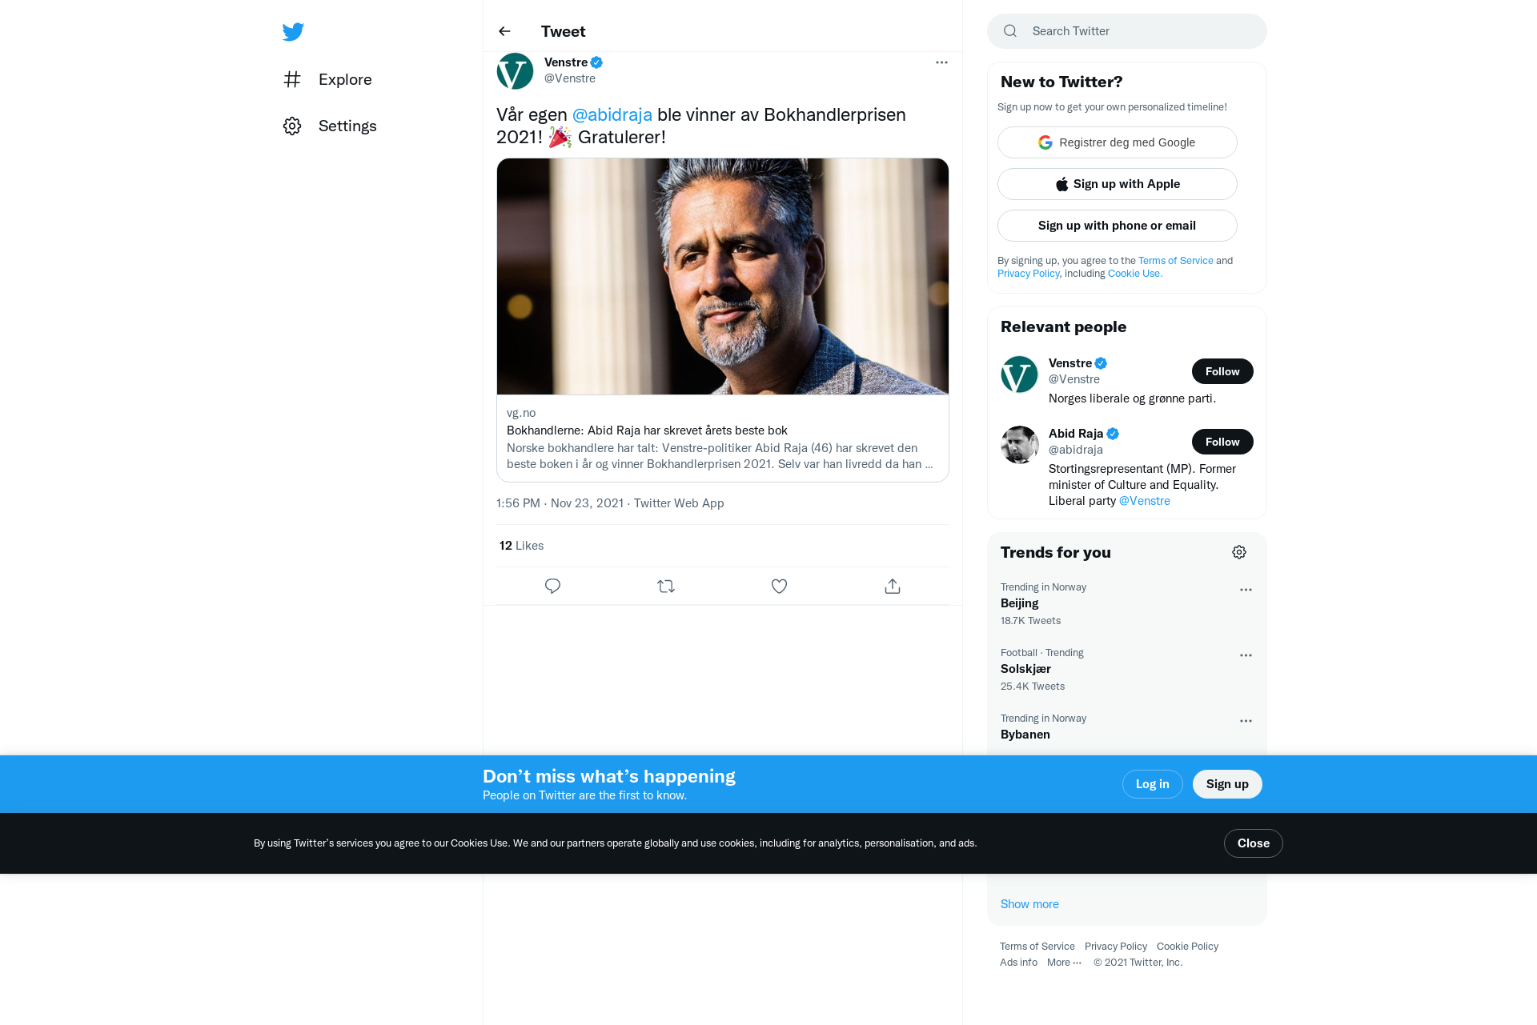
Task: Click into the Search Twitter field
Action: tap(1127, 31)
